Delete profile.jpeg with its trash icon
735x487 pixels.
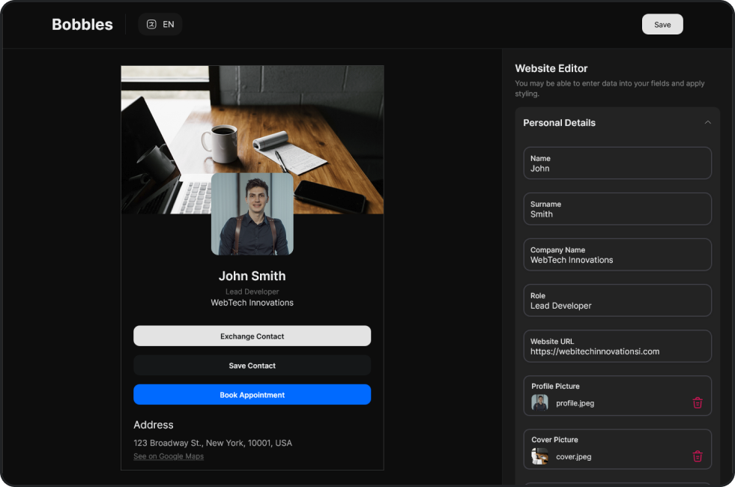[697, 402]
